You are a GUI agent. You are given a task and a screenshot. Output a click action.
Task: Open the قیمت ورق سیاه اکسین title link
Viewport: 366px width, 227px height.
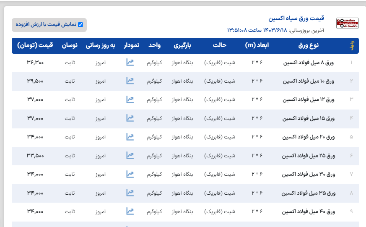(296, 19)
